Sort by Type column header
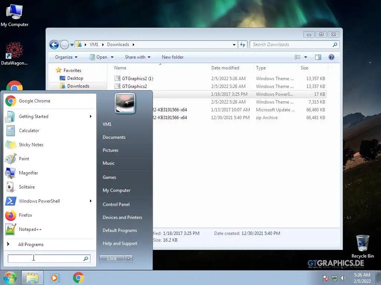The width and height of the screenshot is (381, 285). pos(276,68)
